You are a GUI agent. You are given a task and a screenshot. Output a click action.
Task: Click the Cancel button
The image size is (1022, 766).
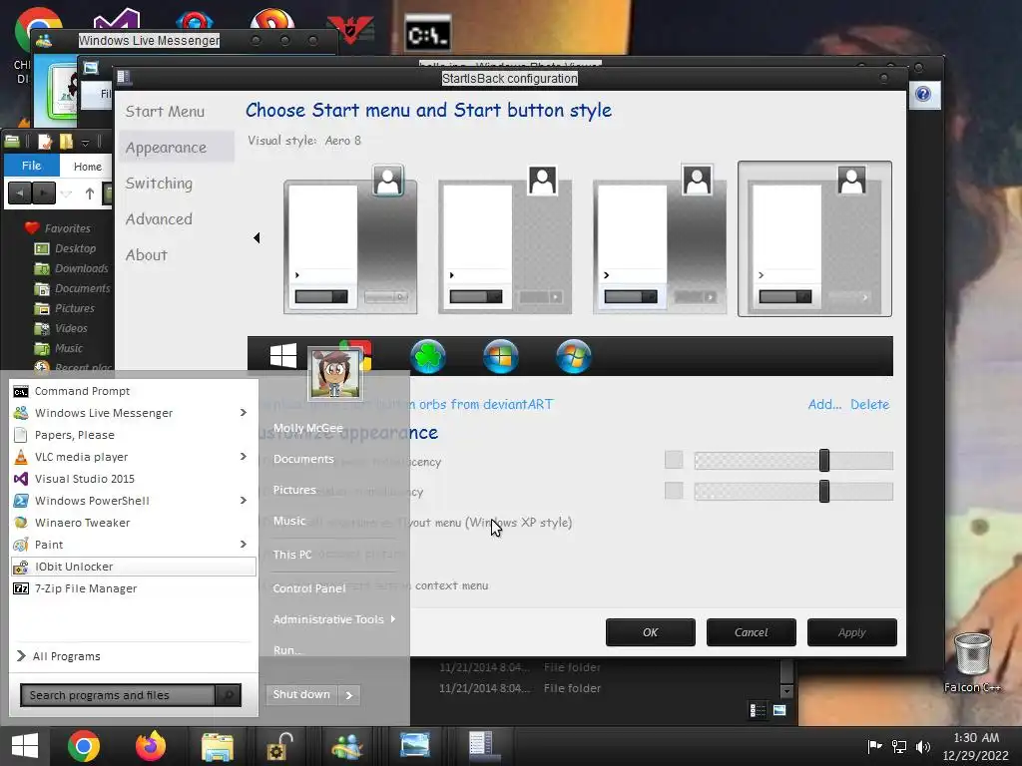751,632
